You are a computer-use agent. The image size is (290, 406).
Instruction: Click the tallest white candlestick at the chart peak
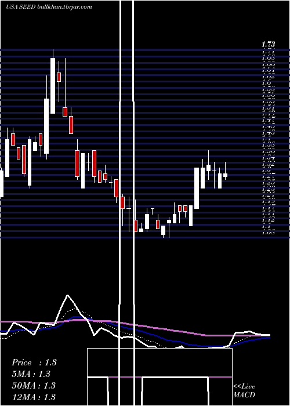pyautogui.click(x=53, y=86)
